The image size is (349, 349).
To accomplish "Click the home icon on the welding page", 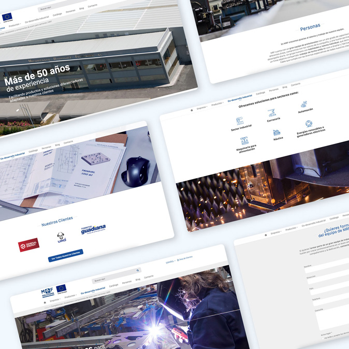I will click(x=45, y=303).
